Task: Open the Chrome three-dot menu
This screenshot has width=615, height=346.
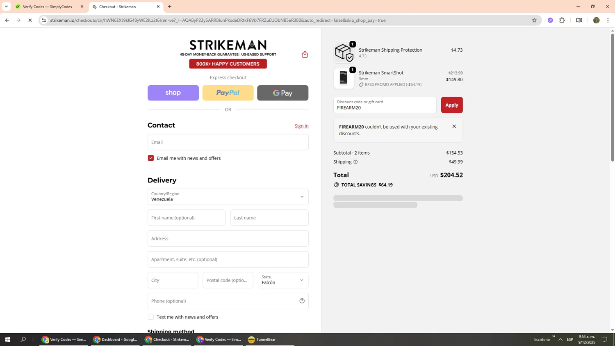Action: tap(608, 20)
